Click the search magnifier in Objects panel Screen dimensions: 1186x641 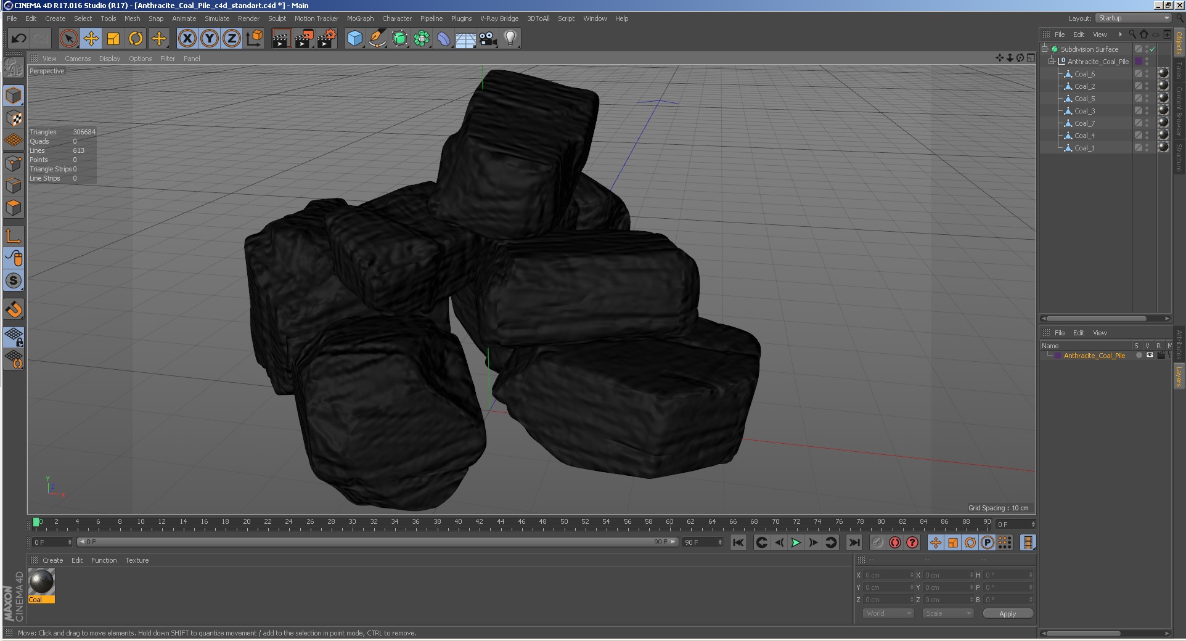point(1132,35)
